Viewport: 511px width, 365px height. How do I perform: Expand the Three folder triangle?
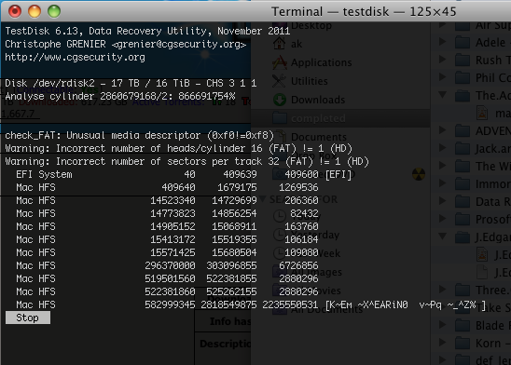click(442, 289)
